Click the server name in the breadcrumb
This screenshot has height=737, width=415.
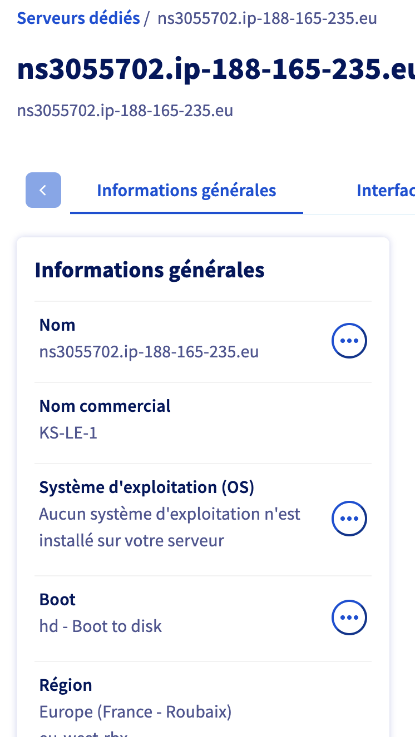click(x=267, y=18)
